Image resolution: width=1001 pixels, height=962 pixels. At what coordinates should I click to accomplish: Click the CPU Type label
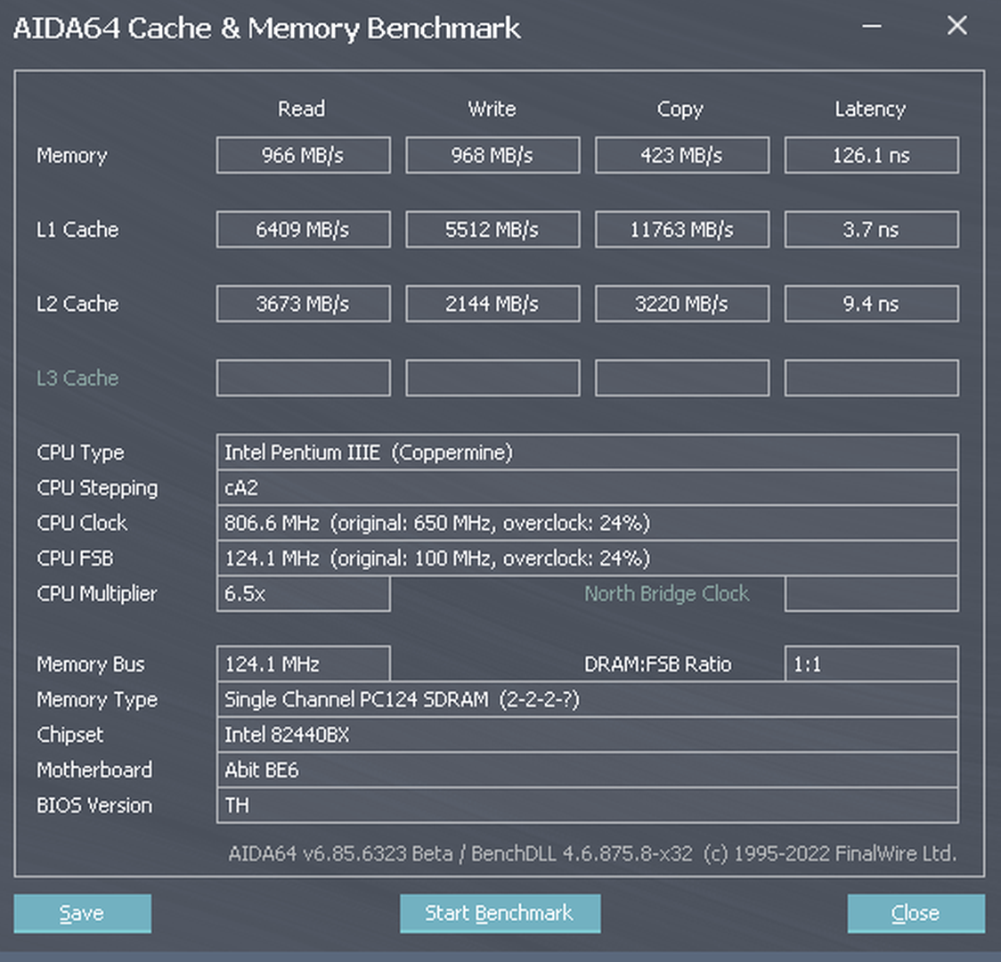tap(80, 453)
